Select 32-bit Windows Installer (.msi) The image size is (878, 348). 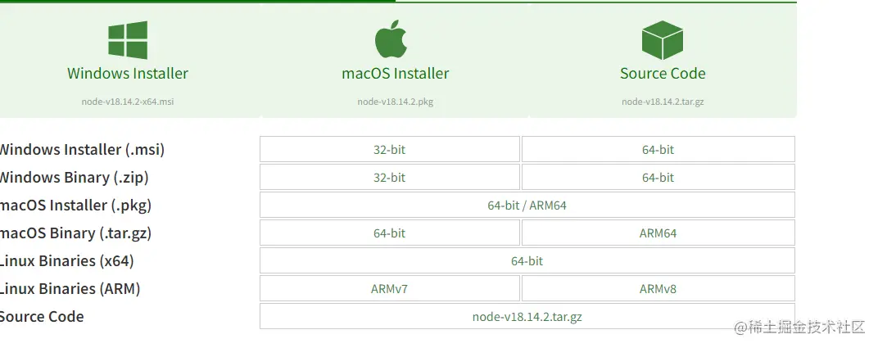coord(389,150)
